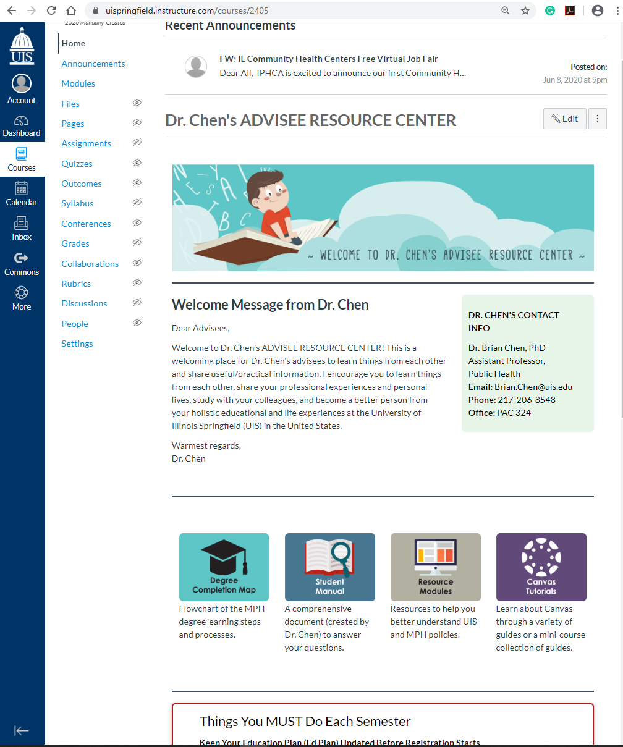Screen dimensions: 623x747
Task: Click the announcement author avatar
Action: point(196,67)
